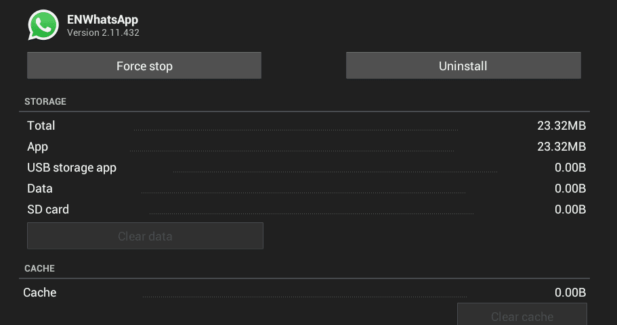Select the Data row label
The image size is (617, 325).
[x=40, y=189]
